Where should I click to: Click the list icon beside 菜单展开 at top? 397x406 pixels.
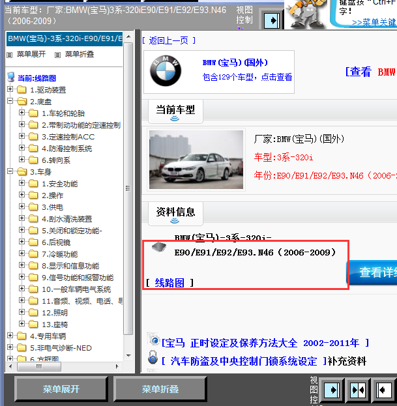pyautogui.click(x=10, y=55)
